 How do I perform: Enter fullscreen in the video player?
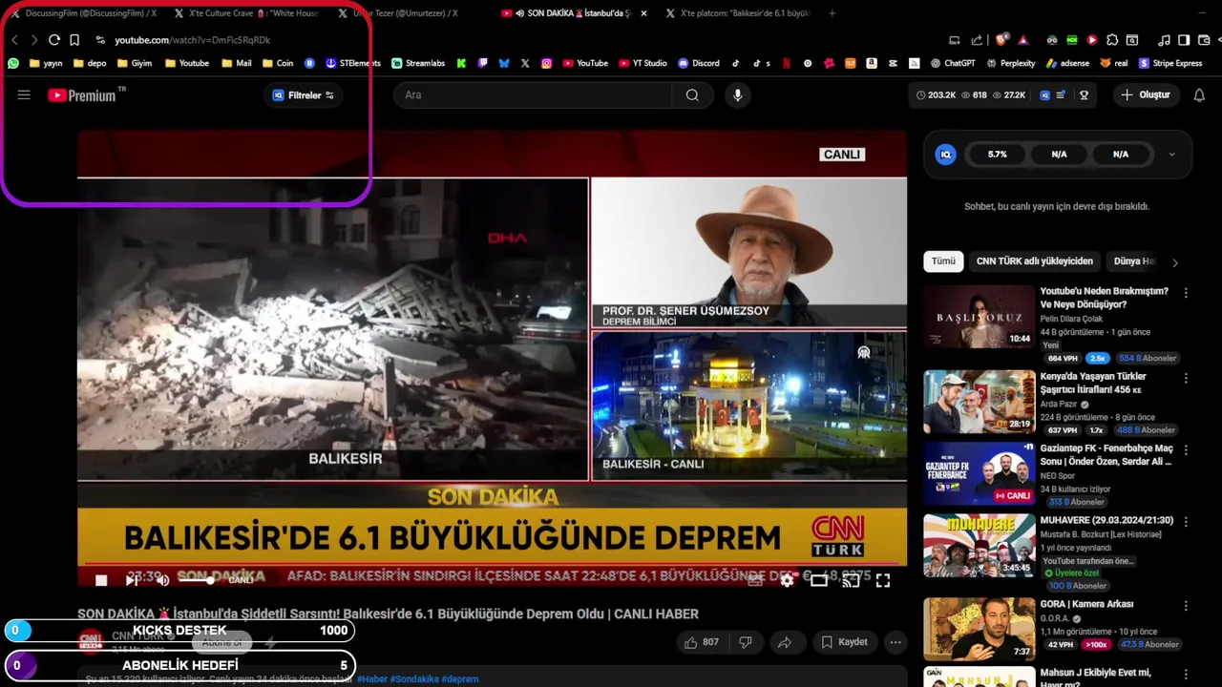pyautogui.click(x=883, y=579)
